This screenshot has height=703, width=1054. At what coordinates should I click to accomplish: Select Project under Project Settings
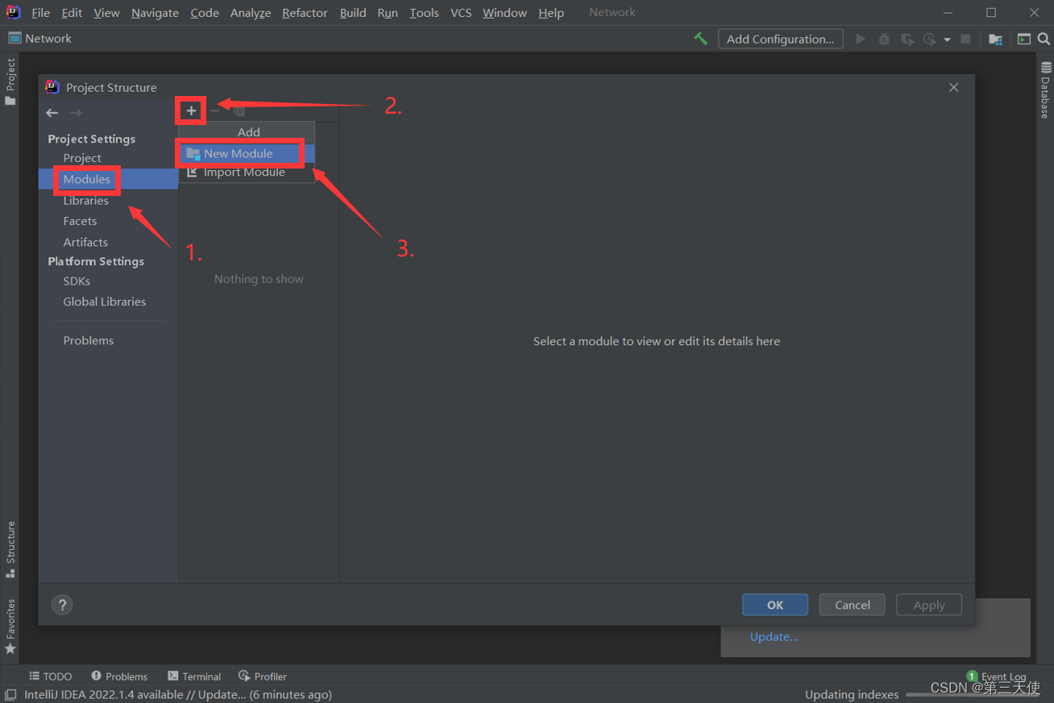click(x=82, y=158)
